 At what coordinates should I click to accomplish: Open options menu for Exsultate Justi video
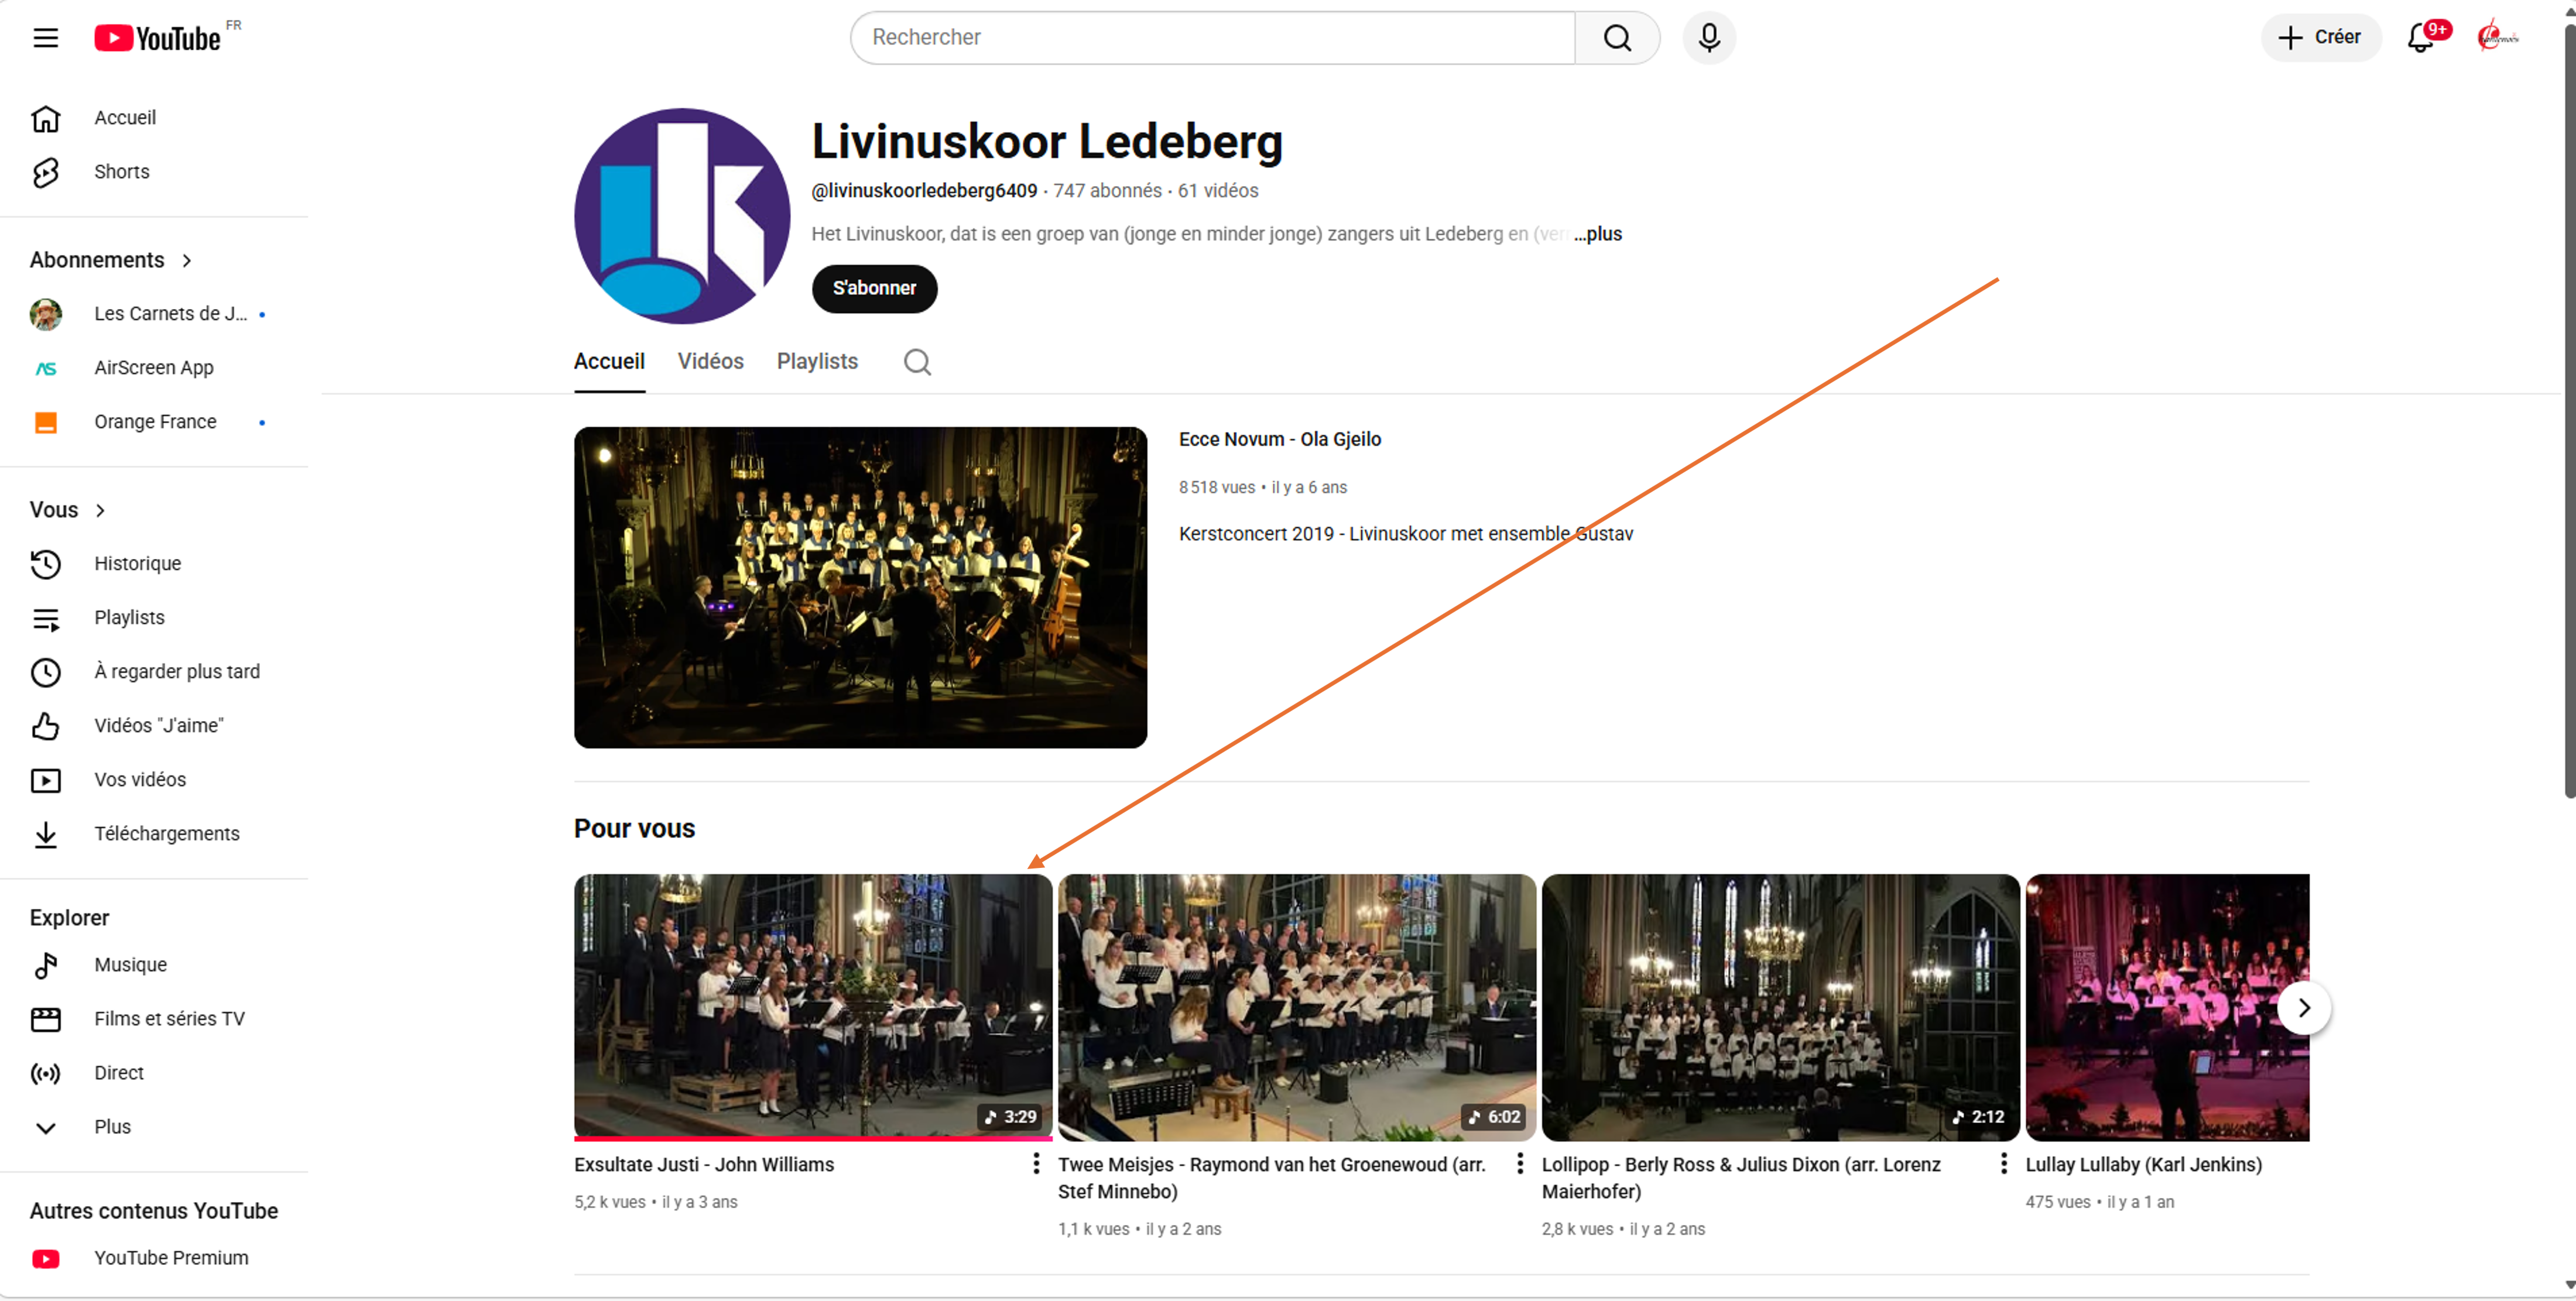coord(1036,1164)
